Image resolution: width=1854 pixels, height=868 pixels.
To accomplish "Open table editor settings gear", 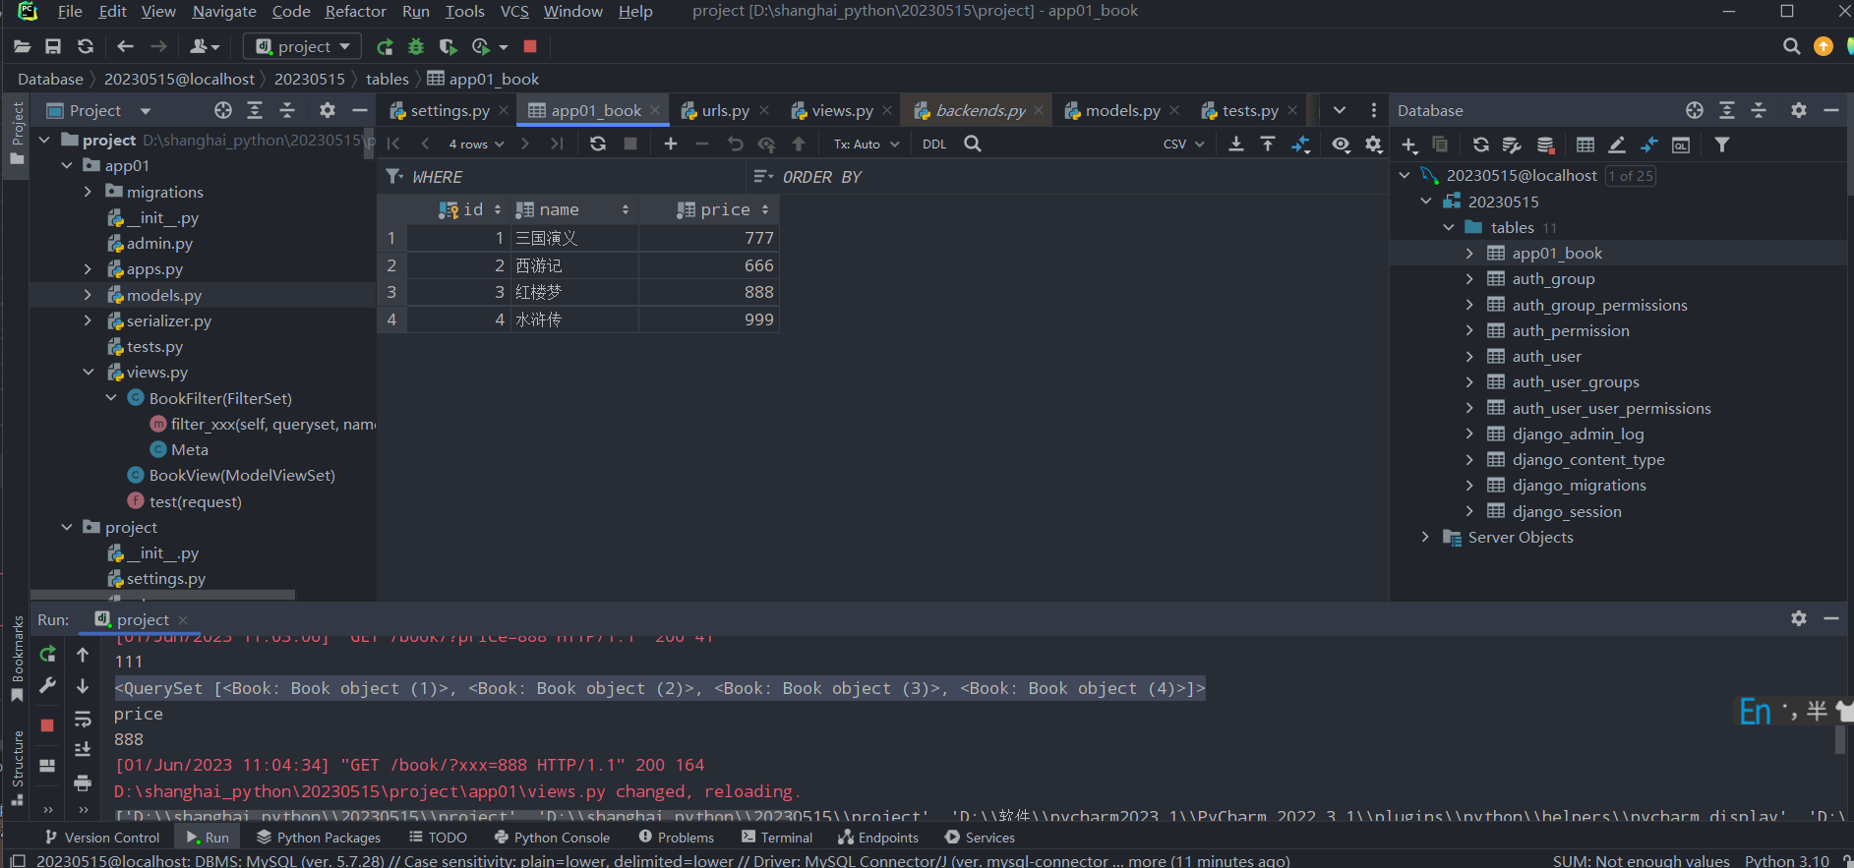I will [1374, 144].
